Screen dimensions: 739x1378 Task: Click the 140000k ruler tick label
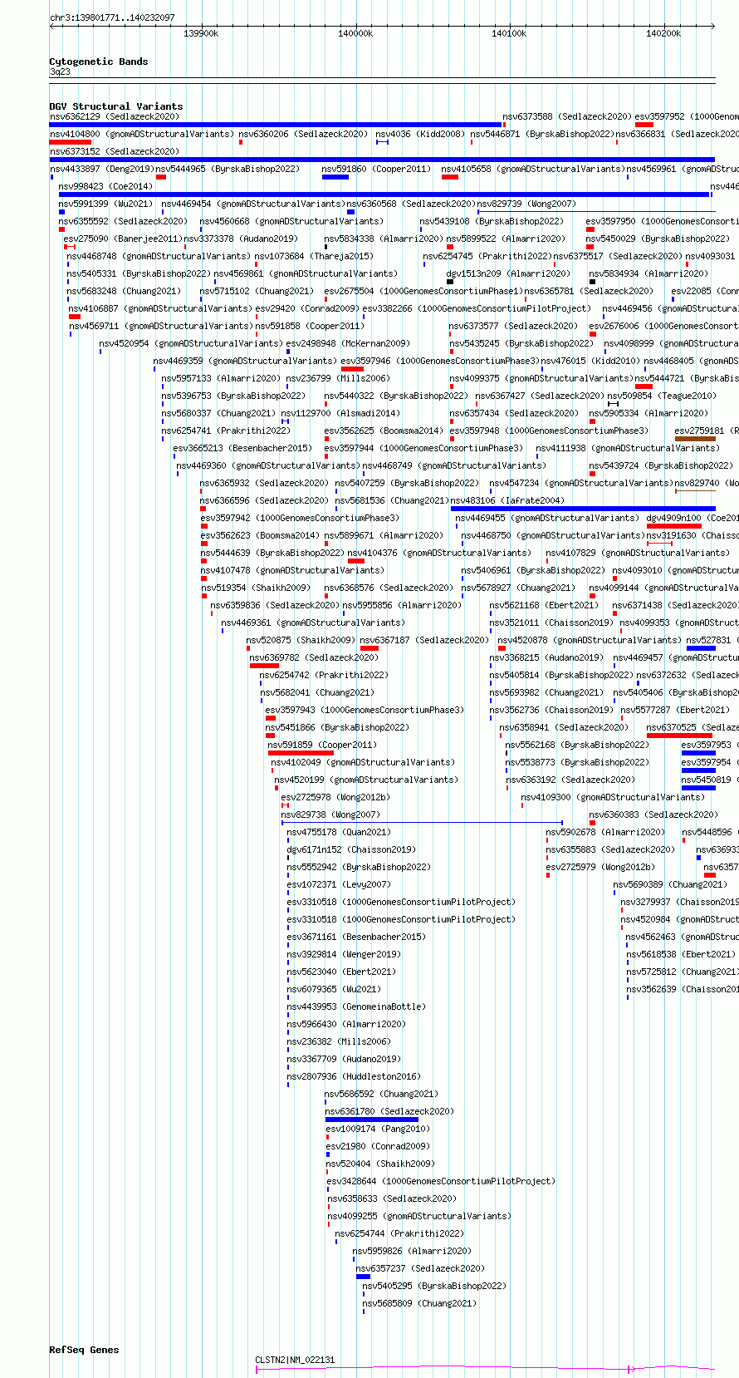click(x=355, y=33)
